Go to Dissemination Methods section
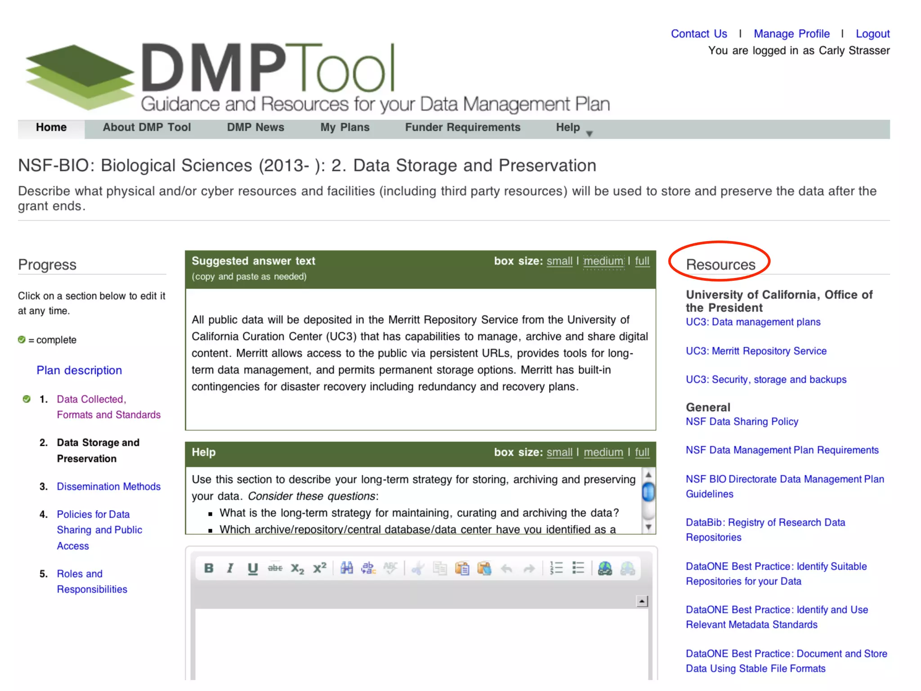Viewport: 921px width, 691px height. [x=108, y=486]
